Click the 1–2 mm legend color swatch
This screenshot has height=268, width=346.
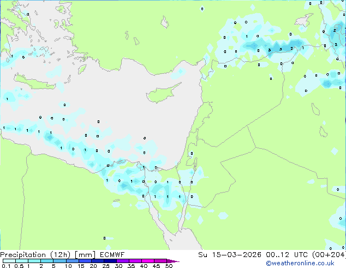coord(34,261)
